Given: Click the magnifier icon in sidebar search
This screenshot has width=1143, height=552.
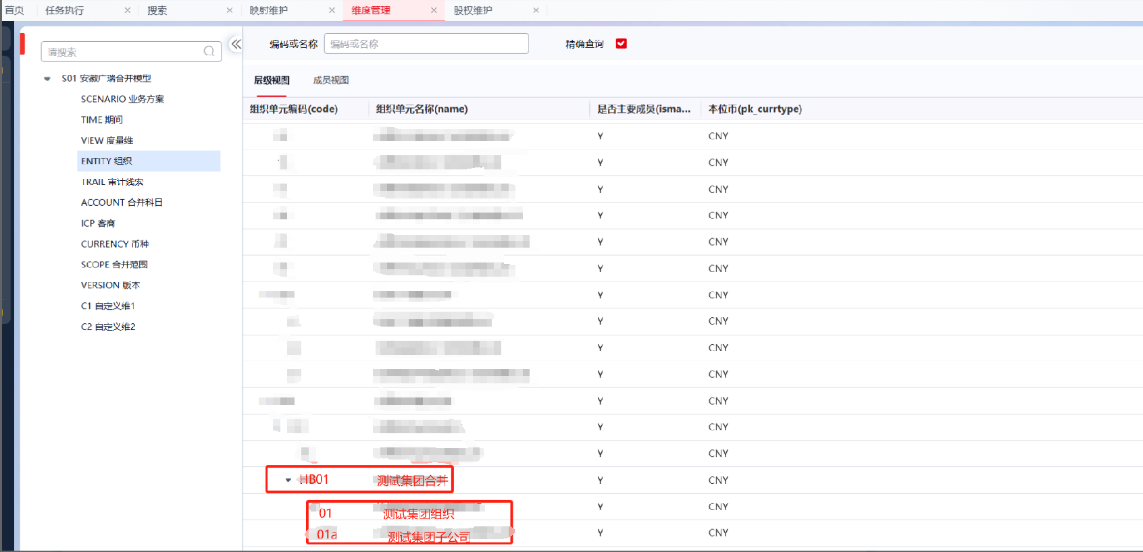Looking at the screenshot, I should click(209, 51).
